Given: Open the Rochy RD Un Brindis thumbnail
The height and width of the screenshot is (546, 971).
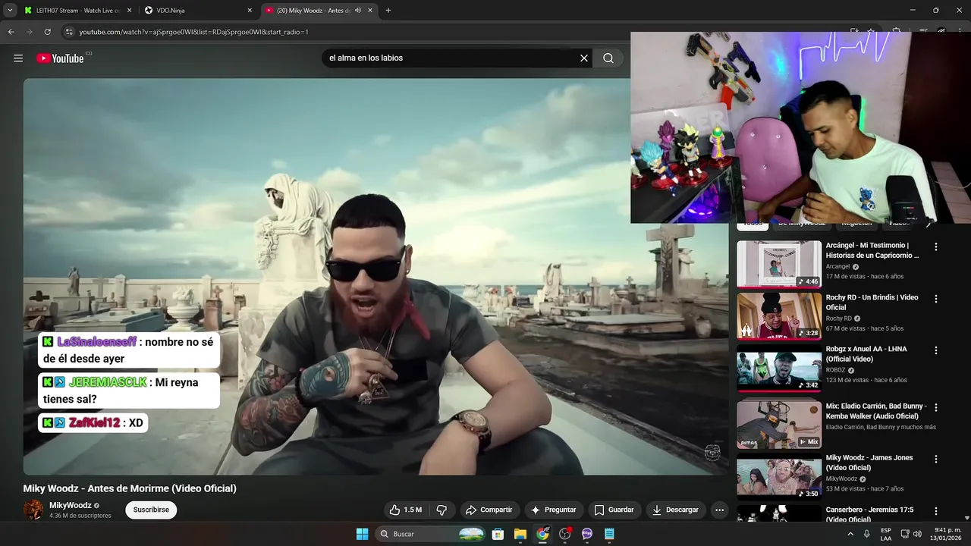Looking at the screenshot, I should pos(779,316).
